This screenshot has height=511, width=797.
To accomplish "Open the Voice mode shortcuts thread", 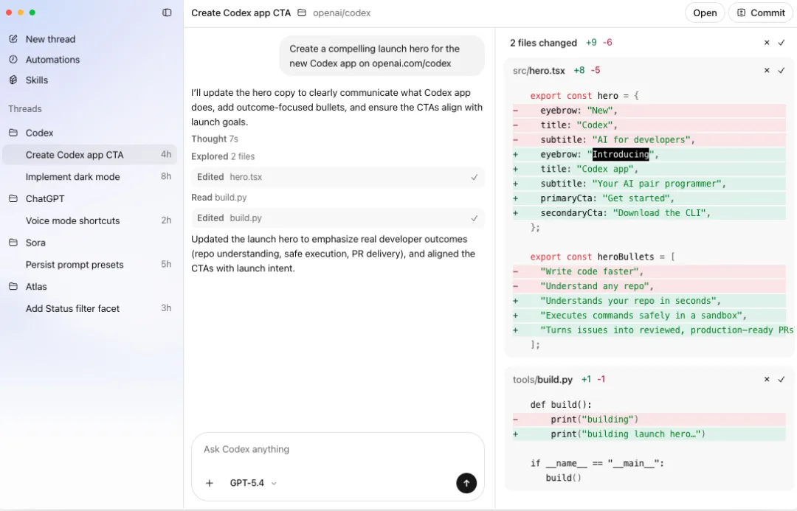I will coord(90,220).
